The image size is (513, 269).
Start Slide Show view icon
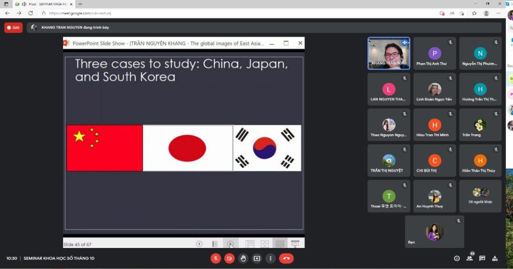click(295, 244)
